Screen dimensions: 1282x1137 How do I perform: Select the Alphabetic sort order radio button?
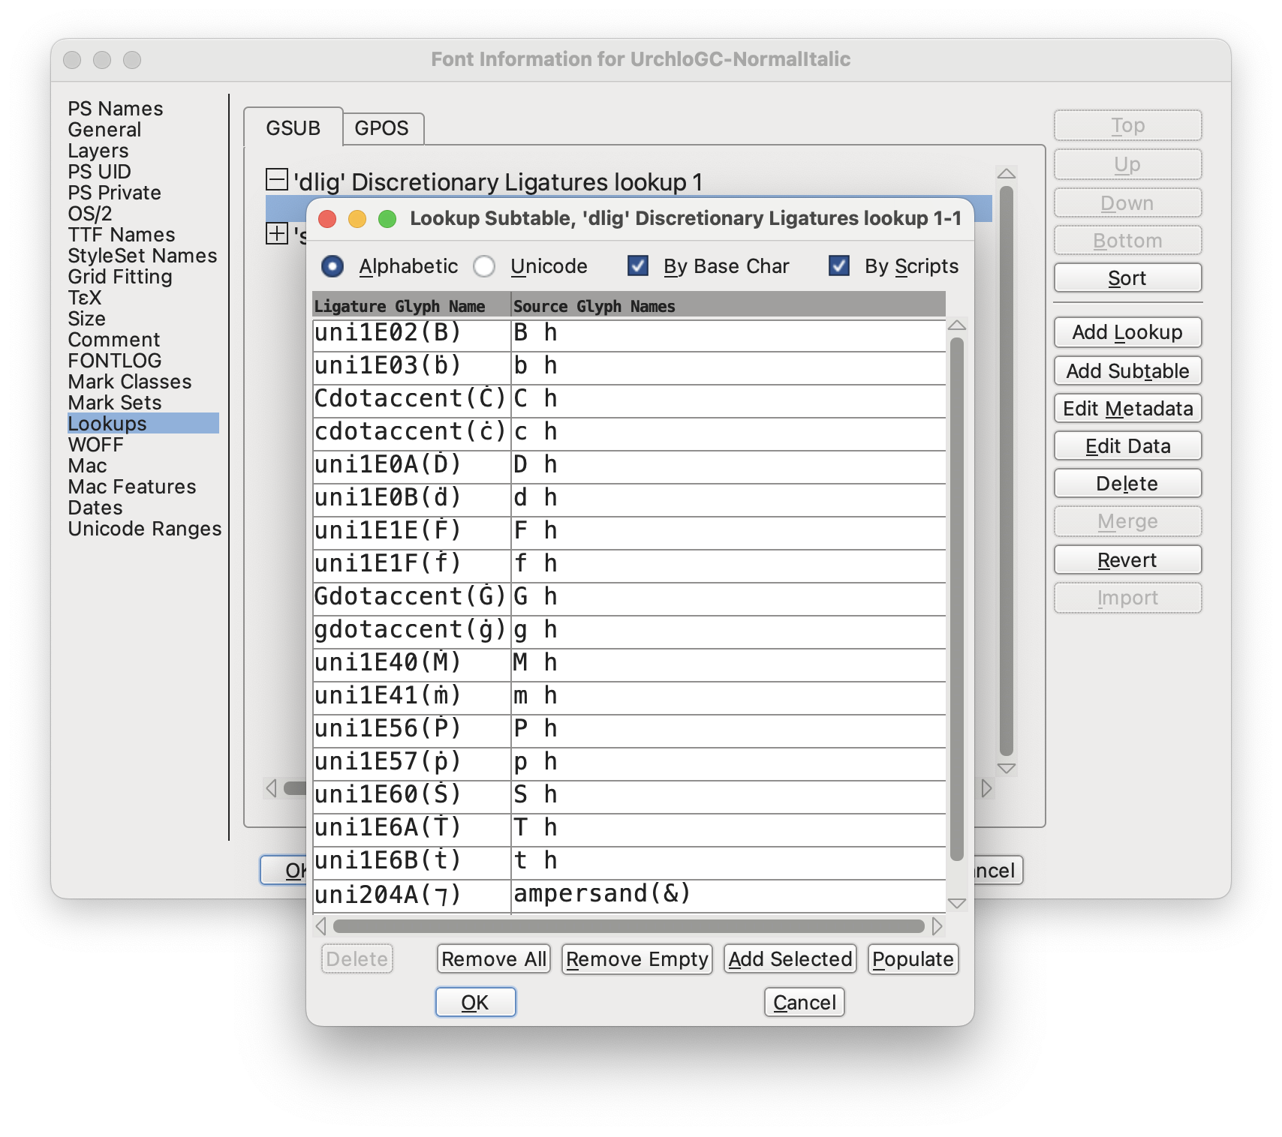click(333, 266)
